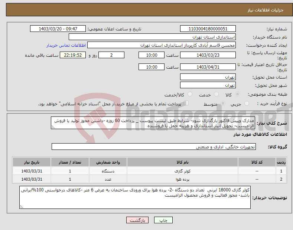Click the response deadline time field
Image resolution: width=293 pixels, height=230 pixels.
click(152, 55)
